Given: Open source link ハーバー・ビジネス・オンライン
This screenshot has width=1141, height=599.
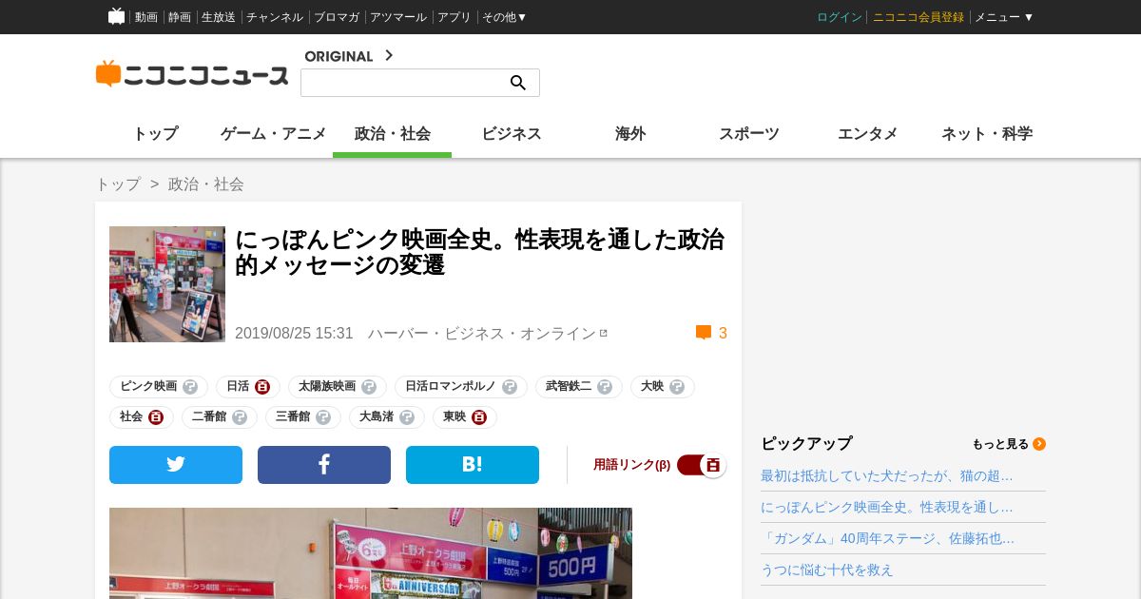Looking at the screenshot, I should click(482, 333).
